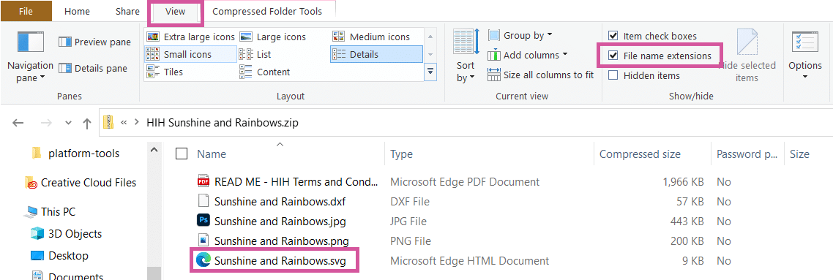833x280 pixels.
Task: Click the Microsoft Edge HTML Document type cell
Action: [470, 260]
